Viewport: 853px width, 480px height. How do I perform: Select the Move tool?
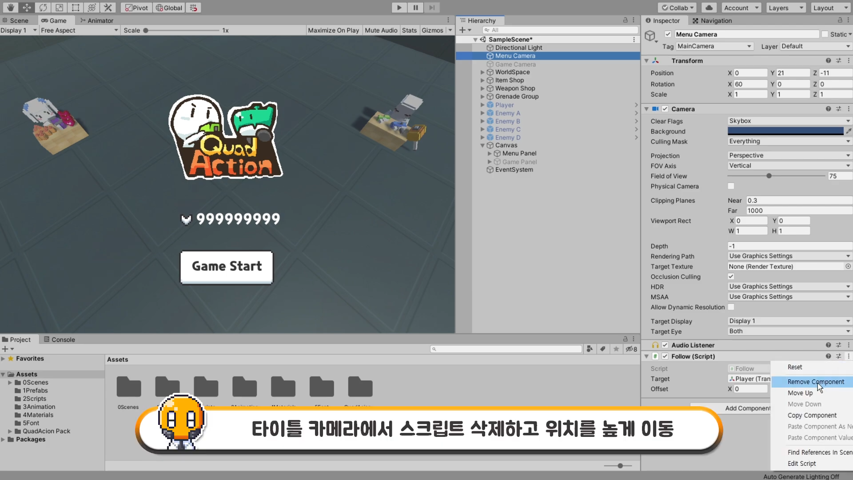click(27, 8)
